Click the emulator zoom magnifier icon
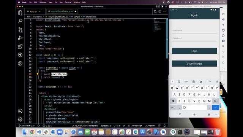243x137 pixels. [223, 46]
